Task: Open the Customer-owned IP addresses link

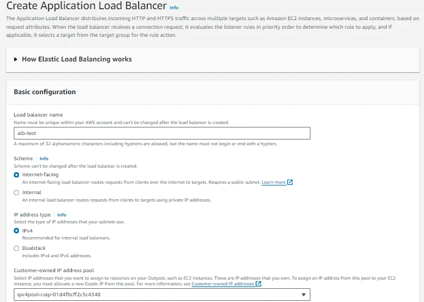Action: click(x=223, y=284)
